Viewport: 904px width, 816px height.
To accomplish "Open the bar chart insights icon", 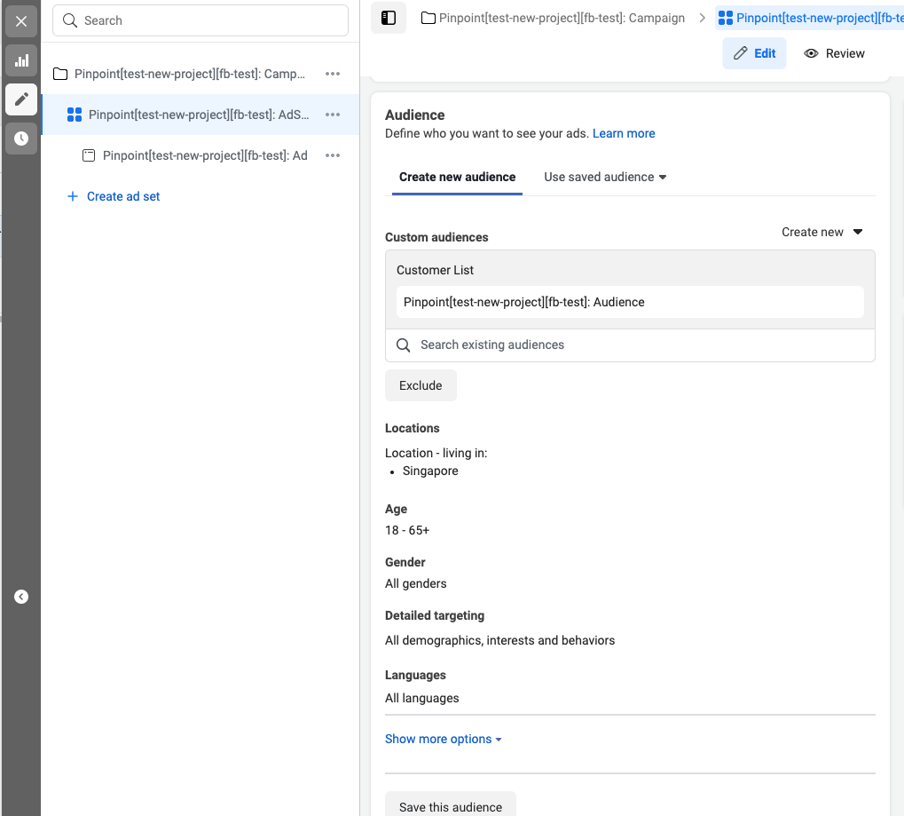I will [21, 60].
